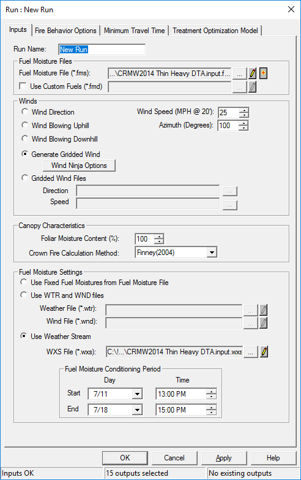Click the Foliar Moisture Content field
This screenshot has height=480, width=301.
coord(144,239)
